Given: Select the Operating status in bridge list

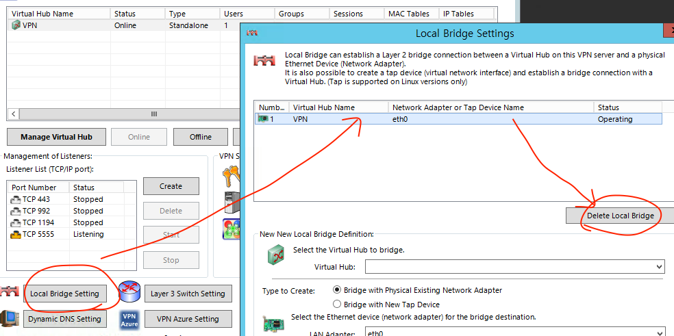Looking at the screenshot, I should click(x=615, y=119).
